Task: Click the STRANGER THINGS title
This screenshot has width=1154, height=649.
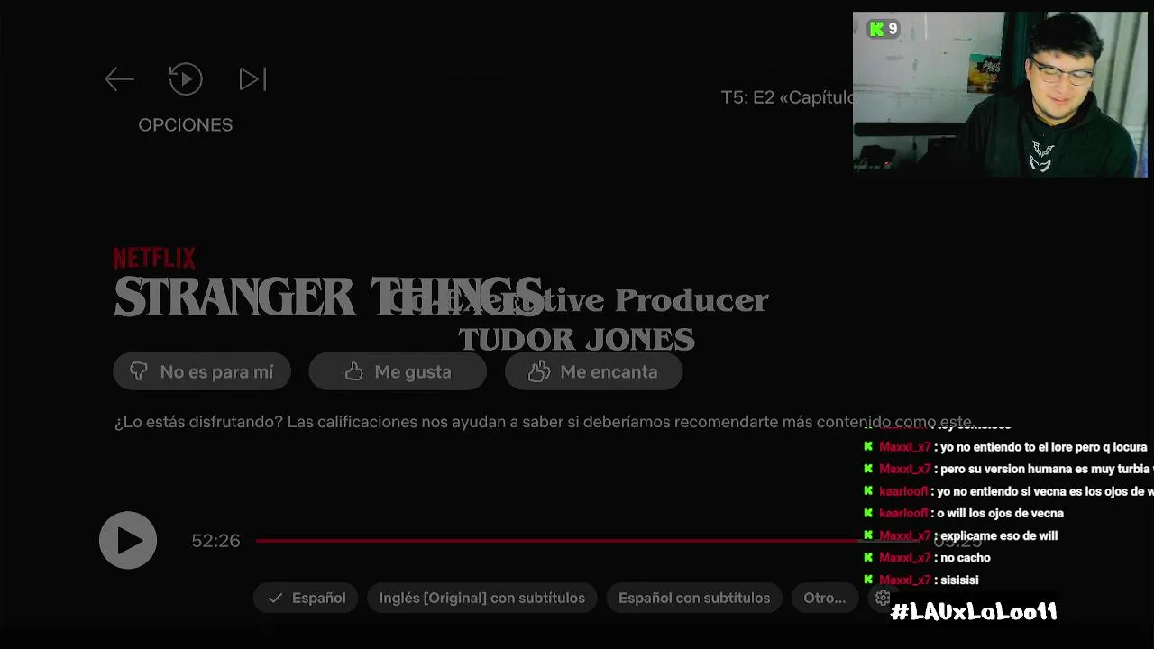Action: [x=328, y=297]
